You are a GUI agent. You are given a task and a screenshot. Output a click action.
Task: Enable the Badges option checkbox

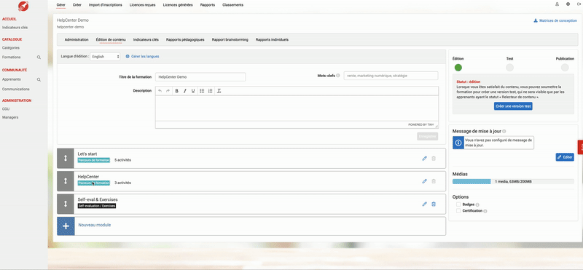458,205
